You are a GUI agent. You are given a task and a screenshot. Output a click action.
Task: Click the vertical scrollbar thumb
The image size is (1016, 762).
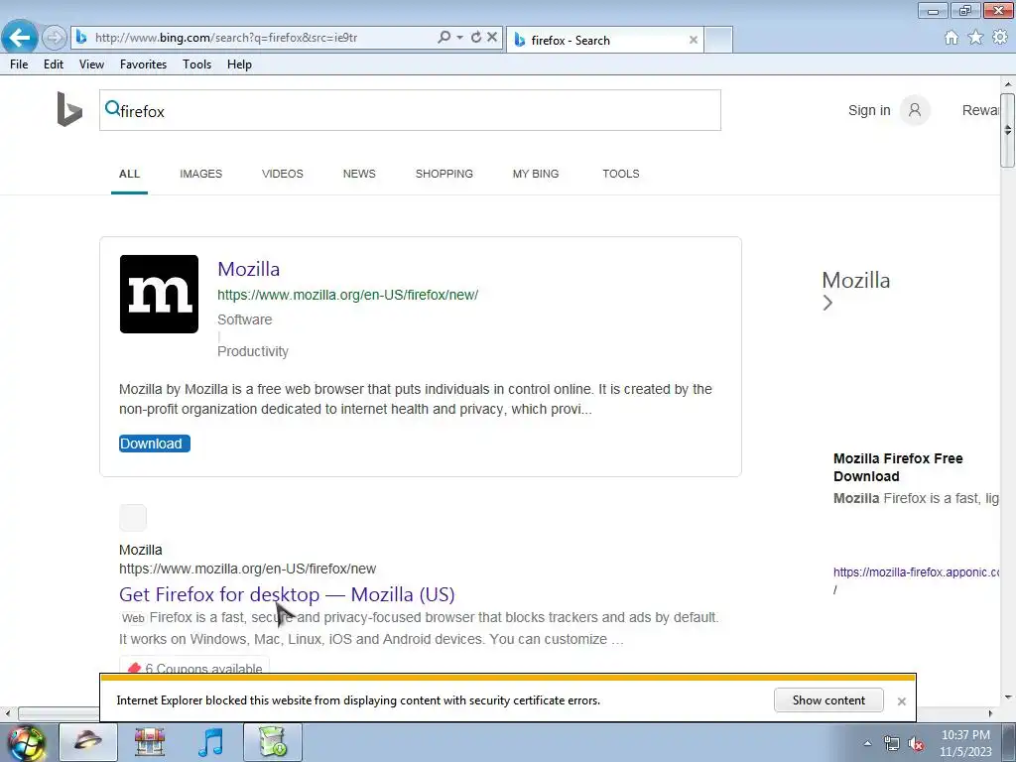pyautogui.click(x=1008, y=130)
